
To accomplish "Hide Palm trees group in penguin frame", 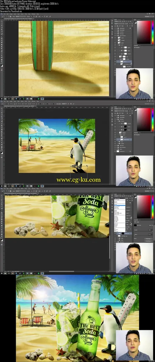I will click(x=115, y=145).
